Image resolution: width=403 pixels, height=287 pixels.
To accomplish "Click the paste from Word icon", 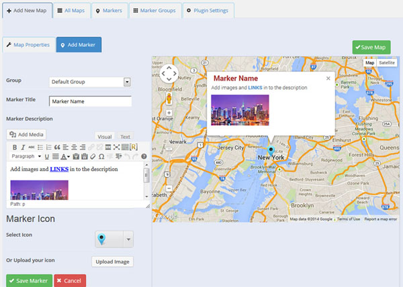I will [x=85, y=156].
